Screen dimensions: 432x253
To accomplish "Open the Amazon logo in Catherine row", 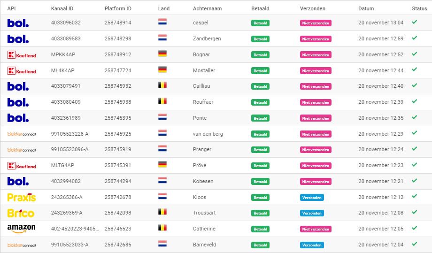I will 21,229.
